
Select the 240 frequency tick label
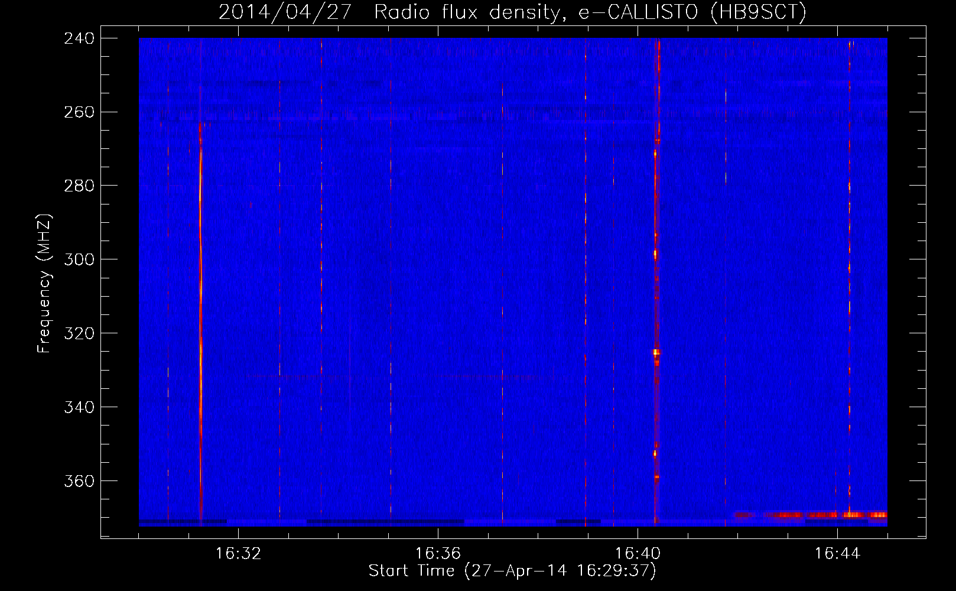[79, 38]
